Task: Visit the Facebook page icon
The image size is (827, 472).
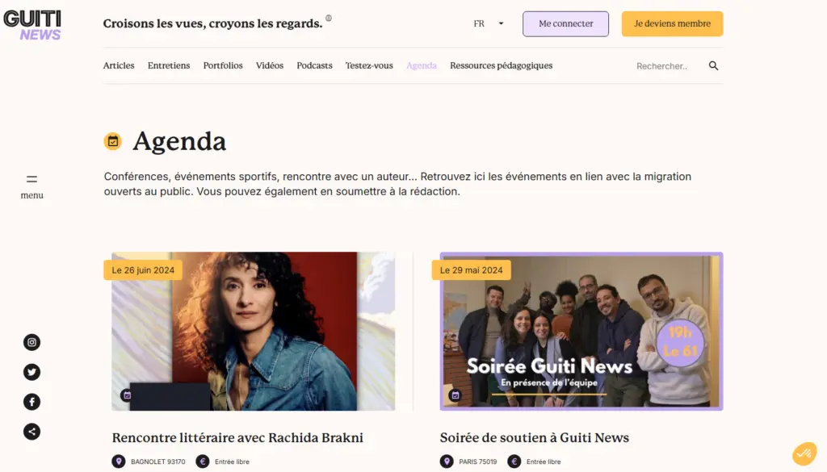Action: click(x=31, y=402)
